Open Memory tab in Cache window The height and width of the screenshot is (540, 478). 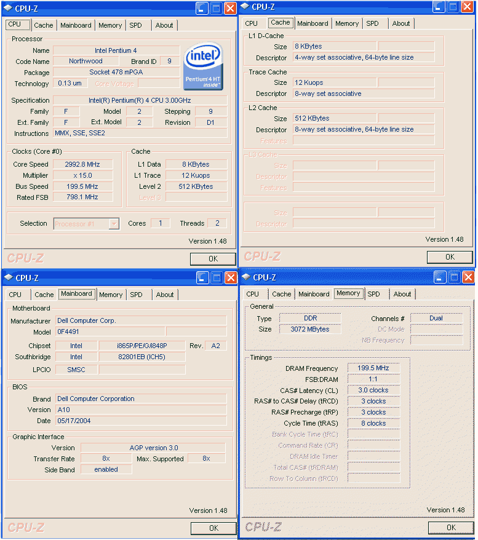click(x=347, y=23)
